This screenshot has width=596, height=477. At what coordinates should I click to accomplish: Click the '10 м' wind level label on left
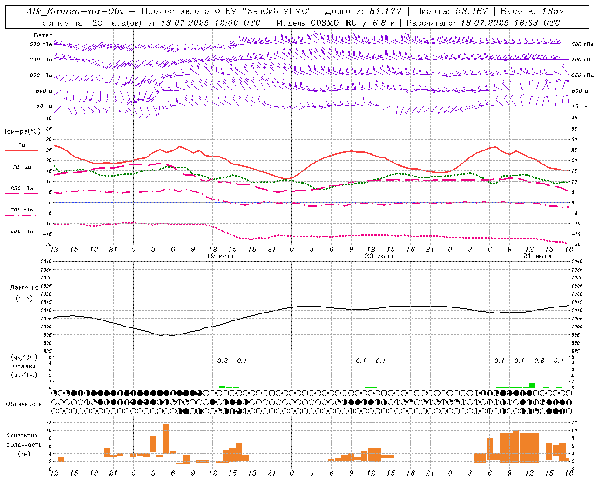44,106
